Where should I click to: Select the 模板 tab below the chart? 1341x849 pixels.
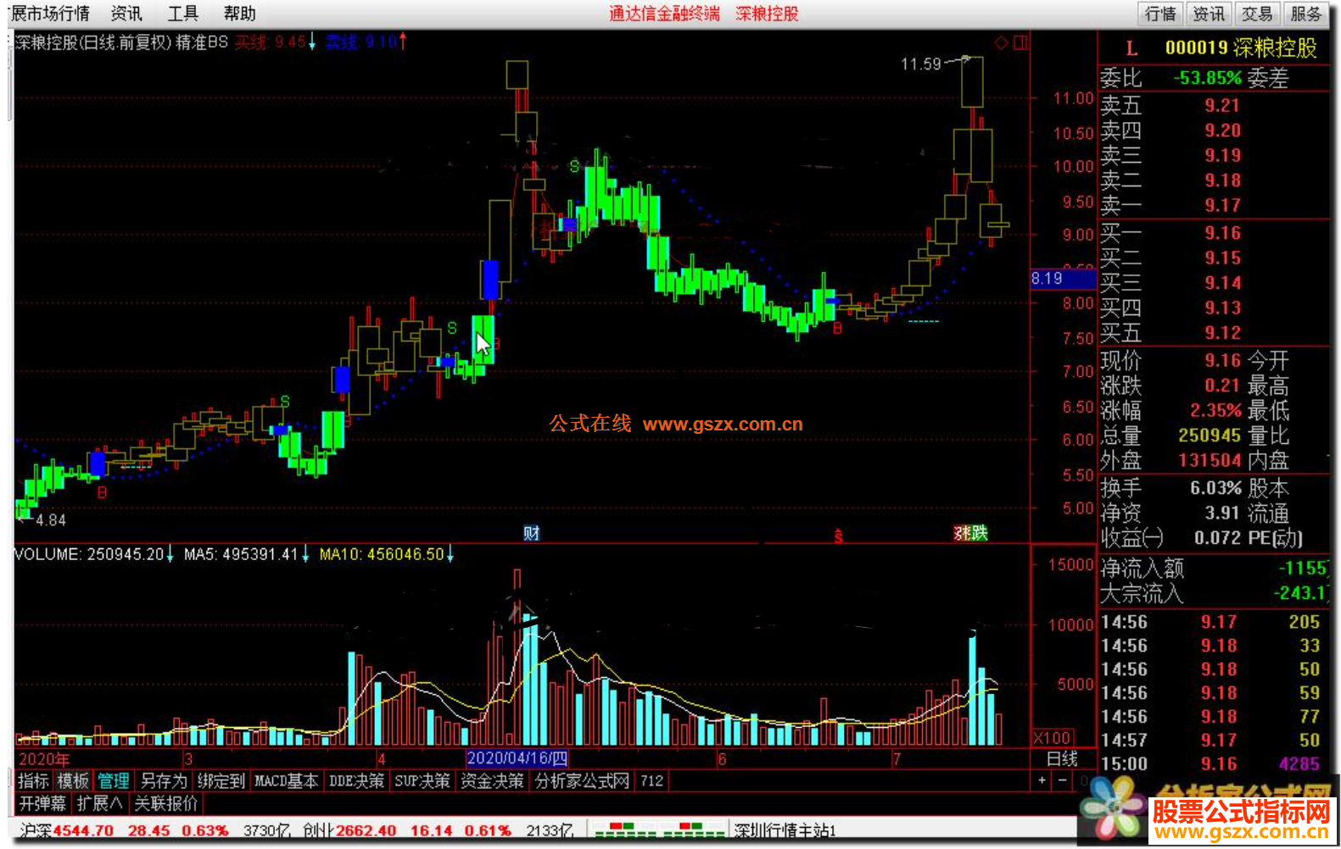(73, 780)
